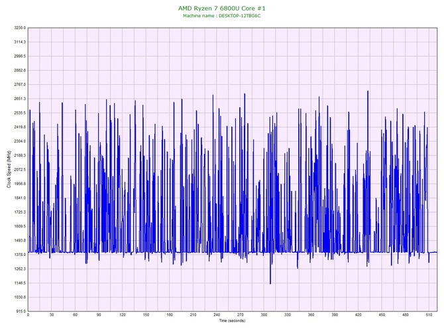Click the x-axis tick label 180
This screenshot has width=444, height=332.
point(170,315)
